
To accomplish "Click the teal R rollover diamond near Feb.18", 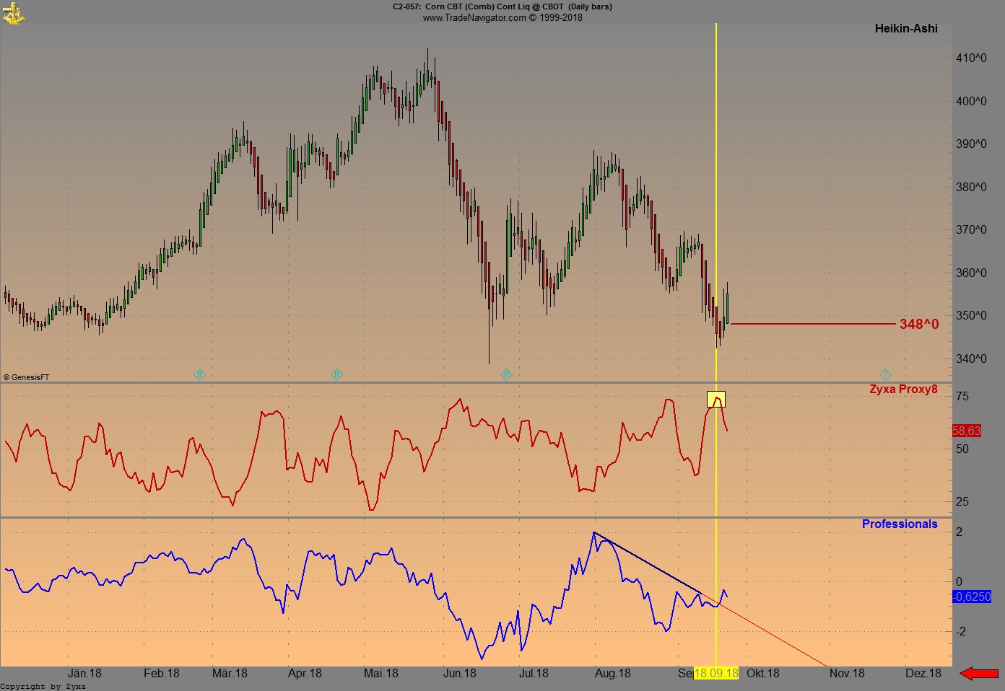I will 199,374.
